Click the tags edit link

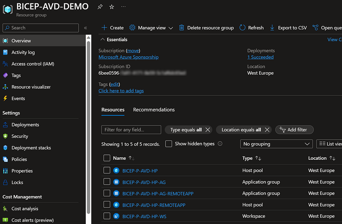[115, 84]
